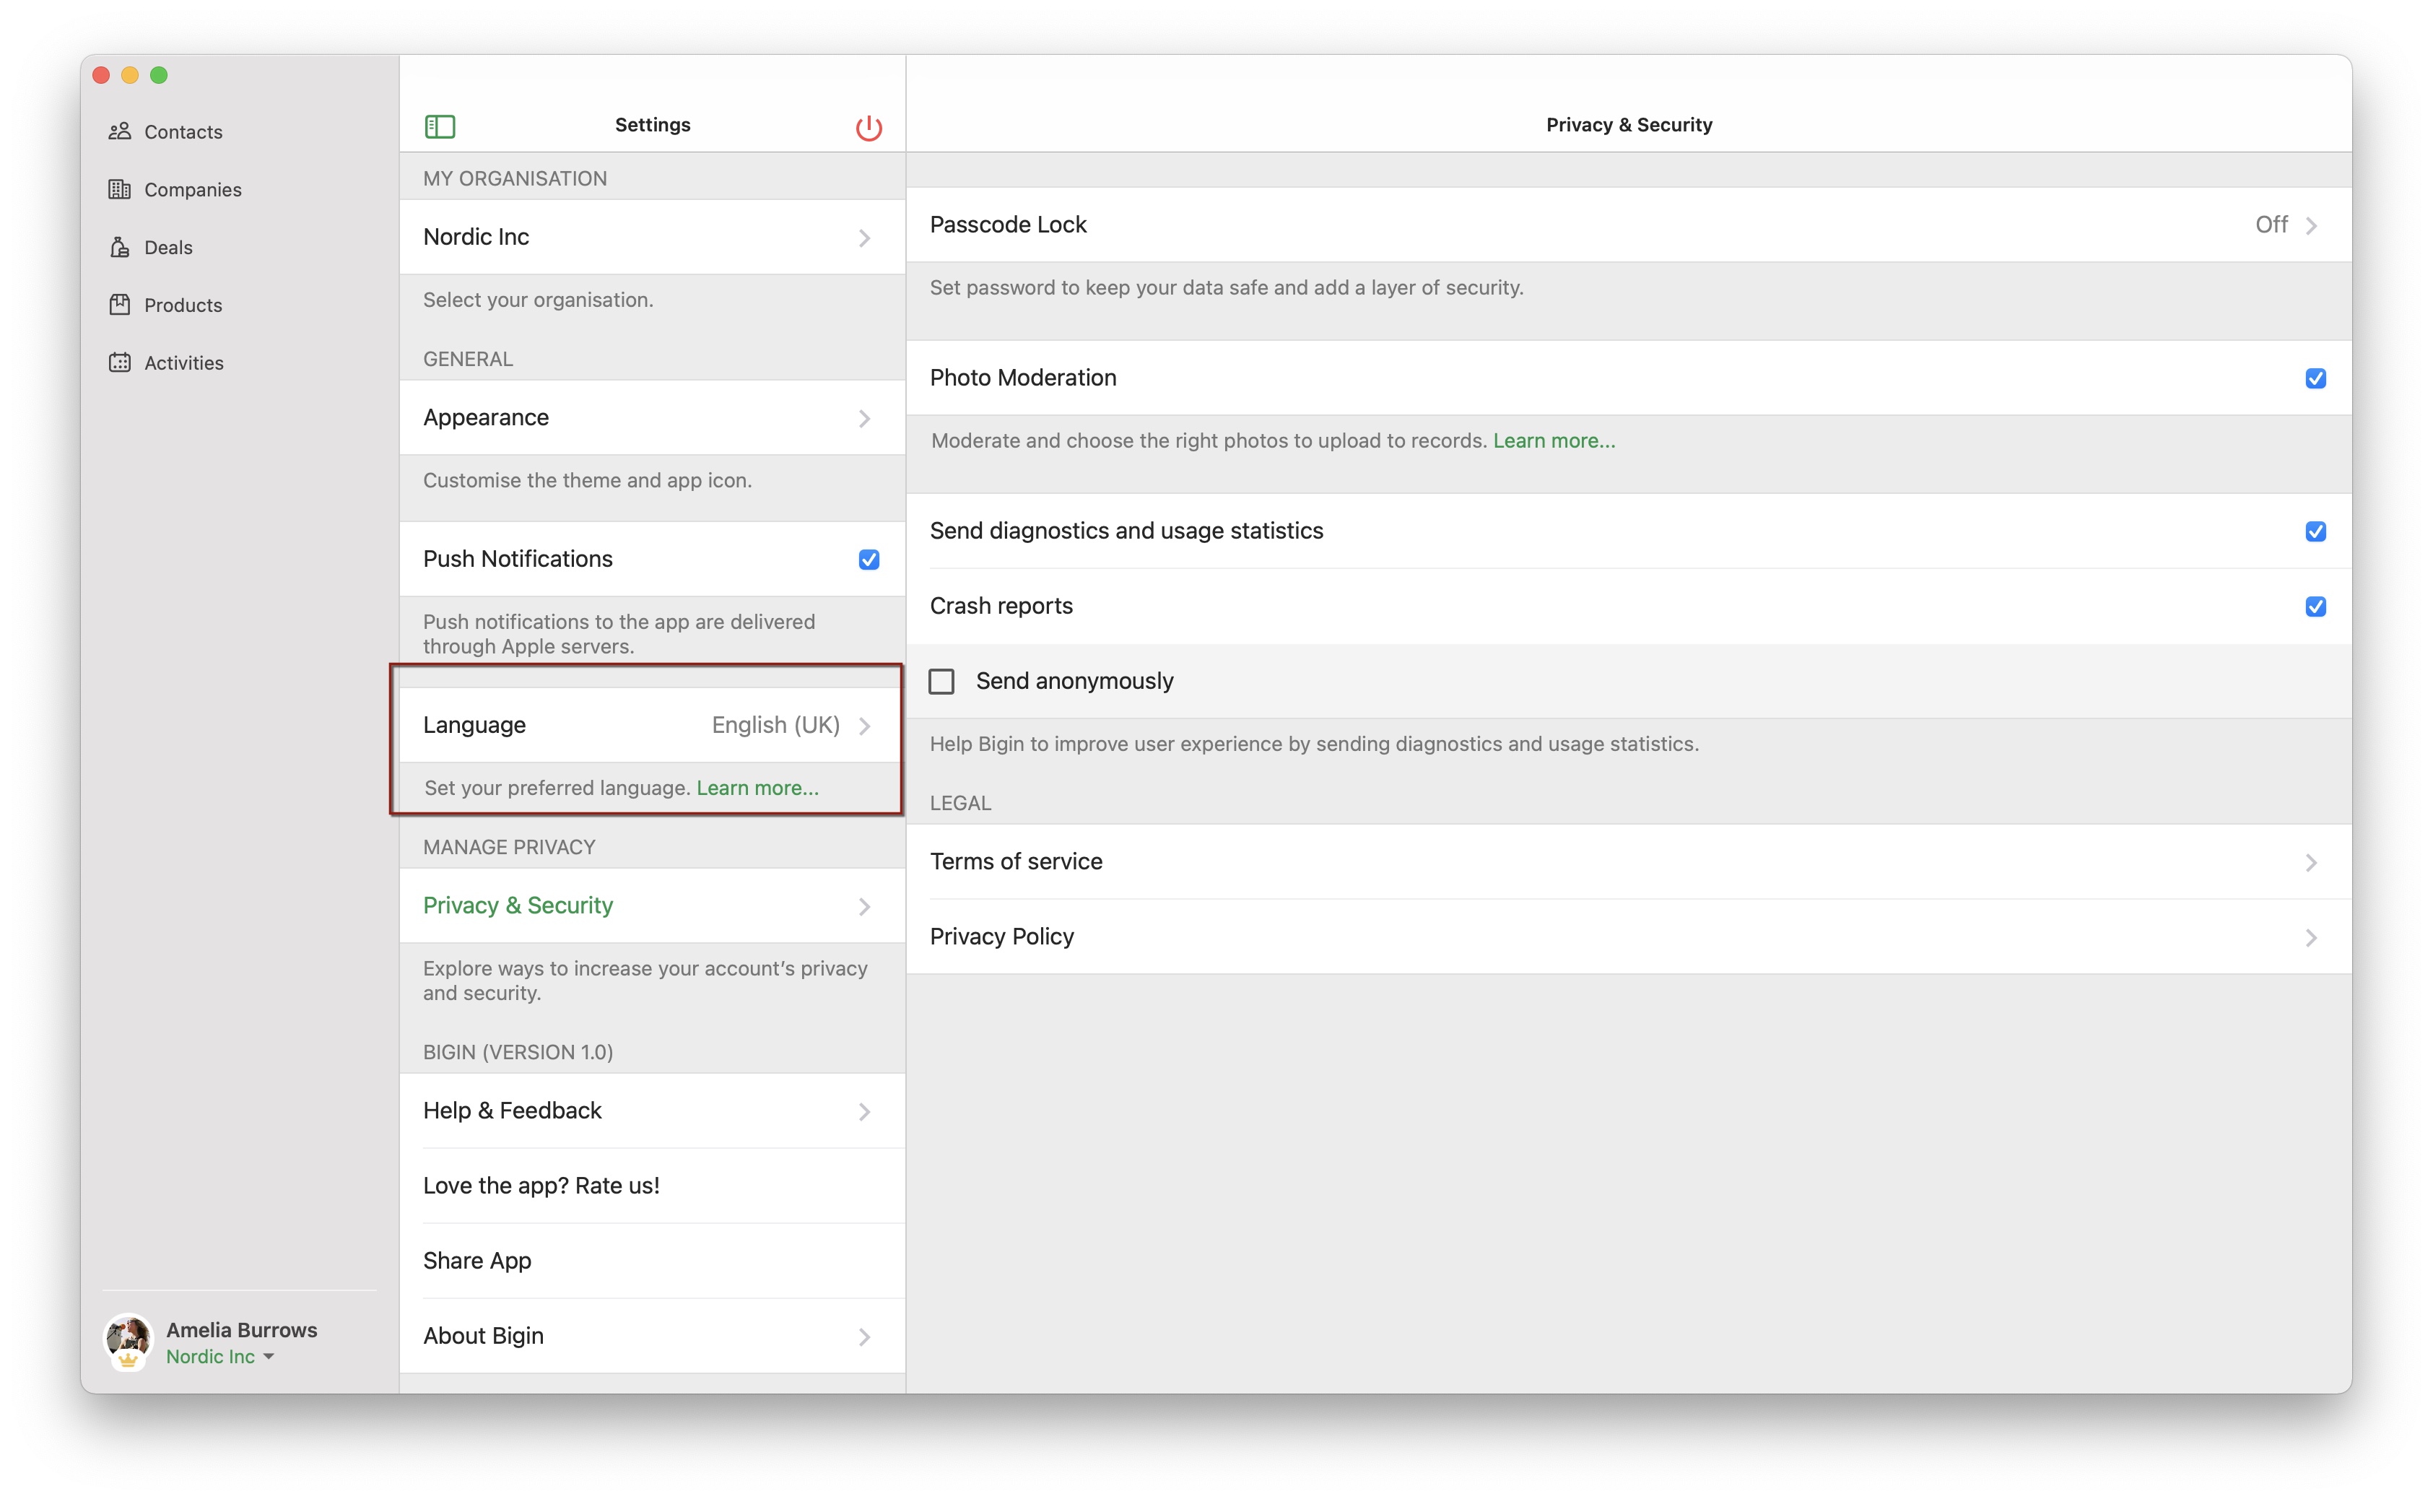
Task: Enable Send anonymously checkbox
Action: point(941,681)
